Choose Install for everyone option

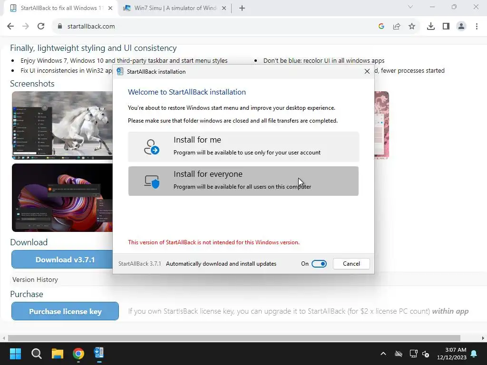click(243, 181)
